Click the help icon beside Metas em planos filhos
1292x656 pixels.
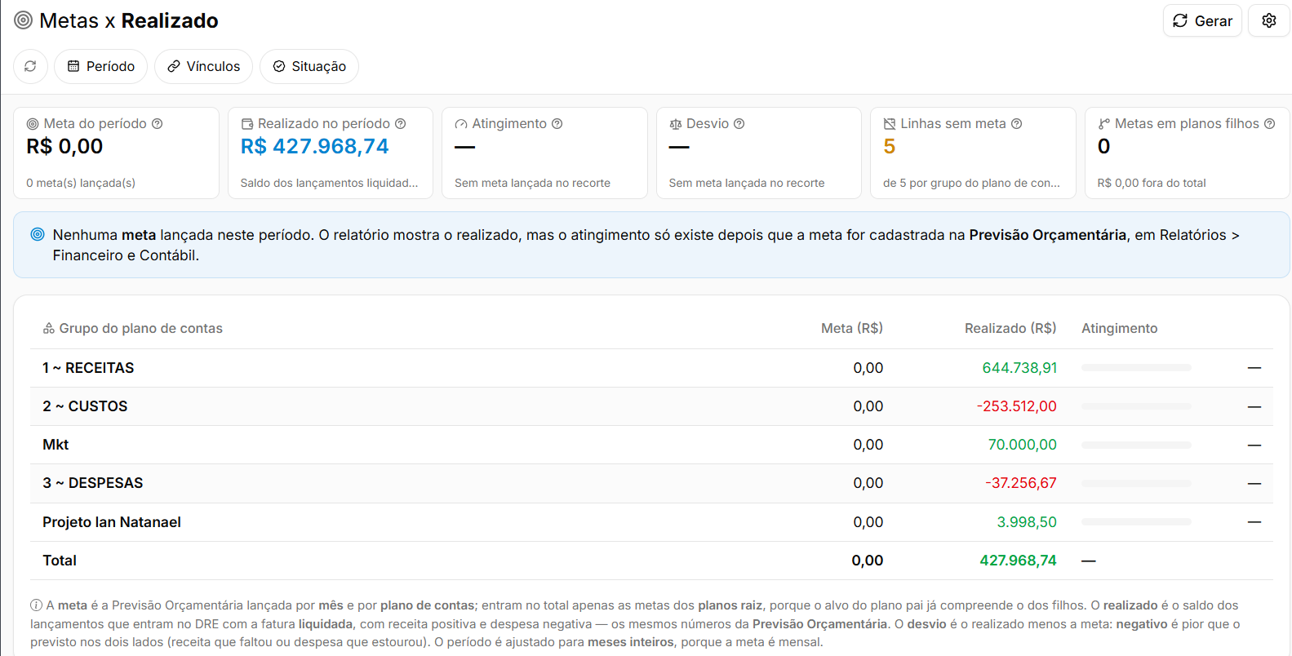pyautogui.click(x=1270, y=124)
